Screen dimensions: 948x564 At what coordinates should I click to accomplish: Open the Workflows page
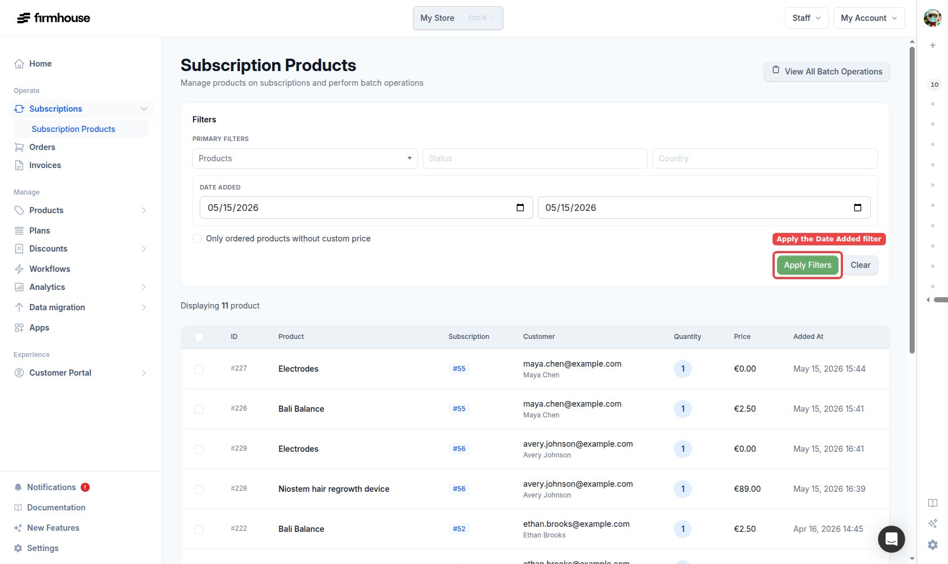coord(50,269)
